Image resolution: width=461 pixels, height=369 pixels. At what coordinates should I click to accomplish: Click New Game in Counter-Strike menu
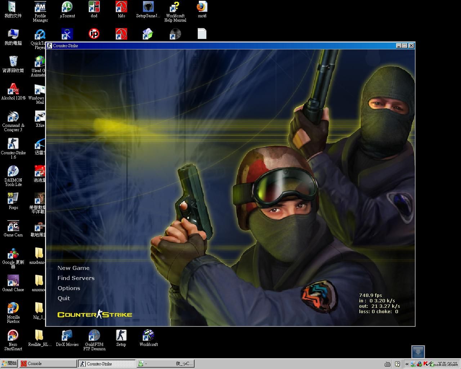tap(73, 268)
